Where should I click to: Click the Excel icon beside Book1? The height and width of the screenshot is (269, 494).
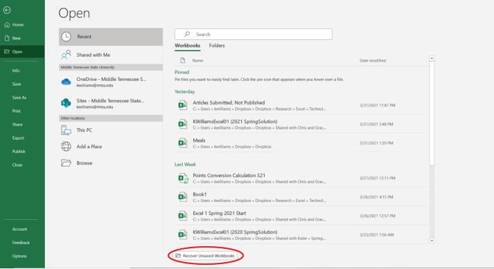pyautogui.click(x=183, y=197)
